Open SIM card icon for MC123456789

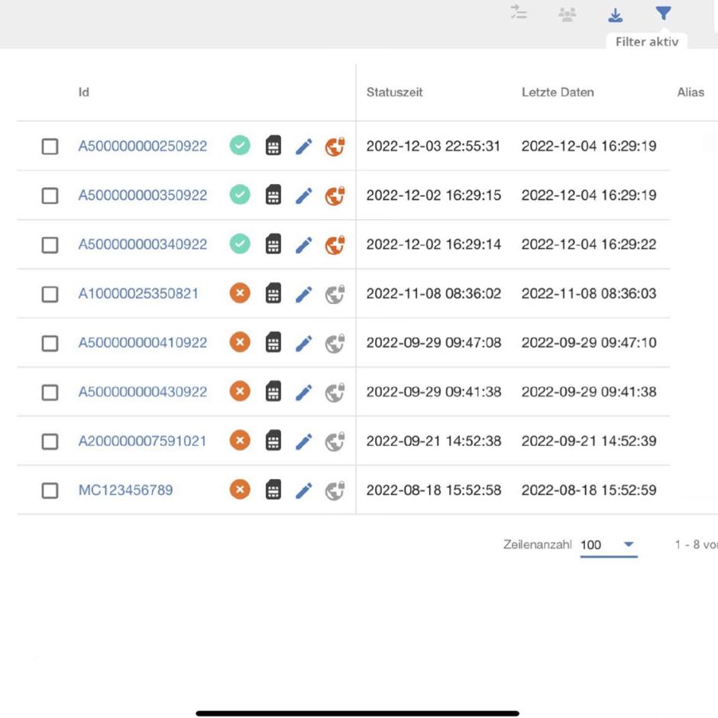273,490
